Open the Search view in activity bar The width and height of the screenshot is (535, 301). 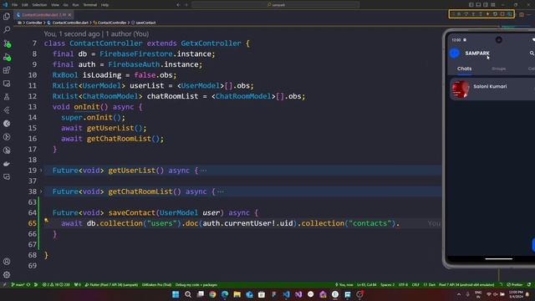[x=7, y=30]
